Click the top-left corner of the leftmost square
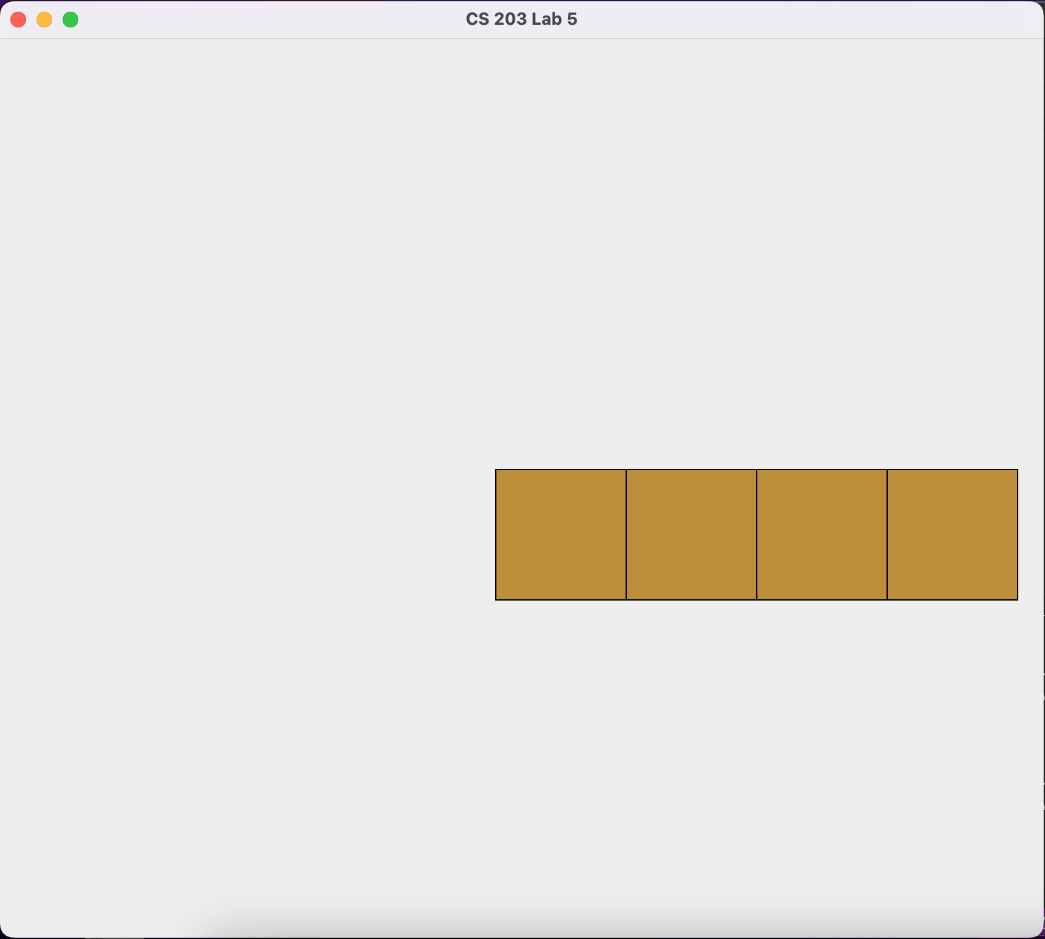Image resolution: width=1045 pixels, height=939 pixels. [497, 471]
